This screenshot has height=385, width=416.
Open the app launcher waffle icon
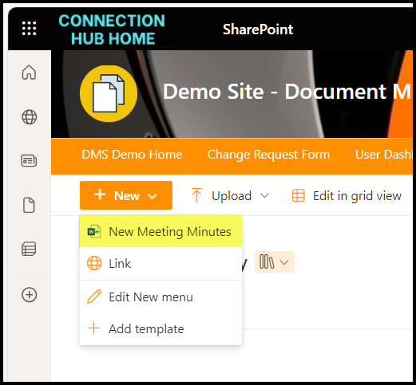click(x=29, y=29)
